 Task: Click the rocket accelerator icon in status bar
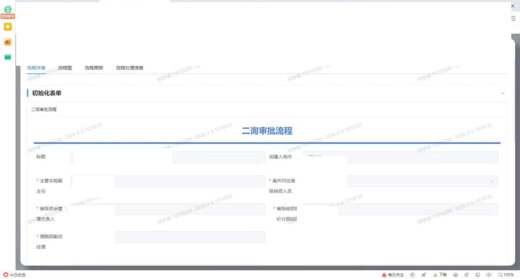pyautogui.click(x=424, y=275)
